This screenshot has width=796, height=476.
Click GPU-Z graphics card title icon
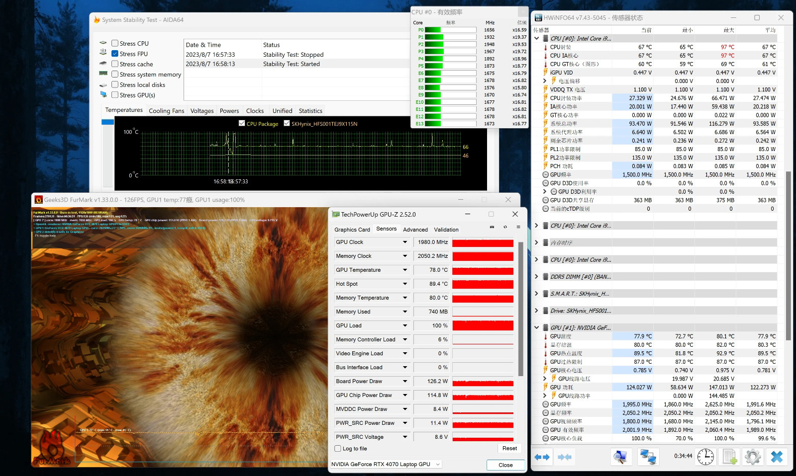click(336, 214)
